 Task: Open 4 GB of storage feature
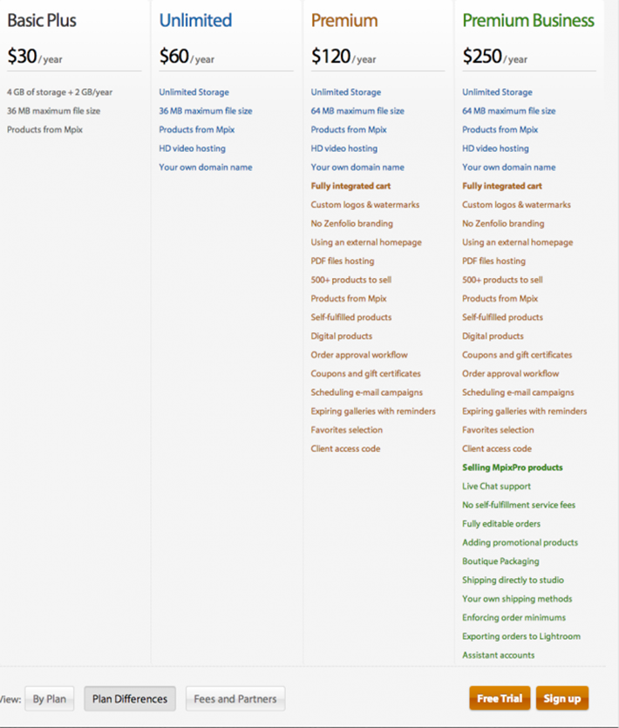click(x=59, y=92)
